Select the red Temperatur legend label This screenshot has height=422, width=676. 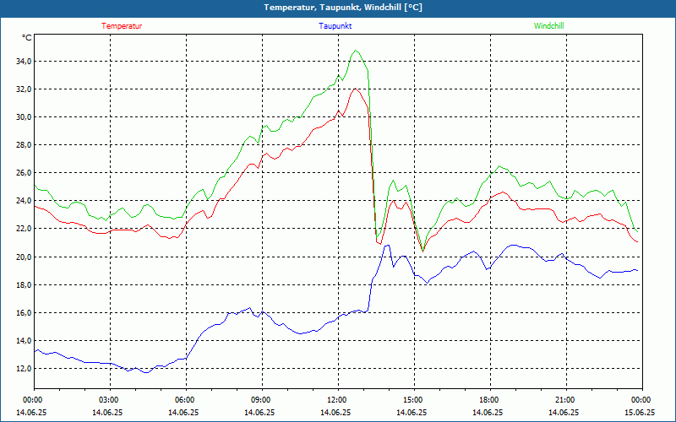point(122,26)
